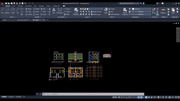Choose the Mirror tool

[36, 12]
